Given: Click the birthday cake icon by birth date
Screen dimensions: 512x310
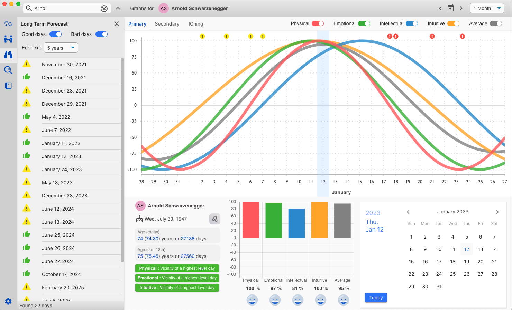Looking at the screenshot, I should point(139,219).
